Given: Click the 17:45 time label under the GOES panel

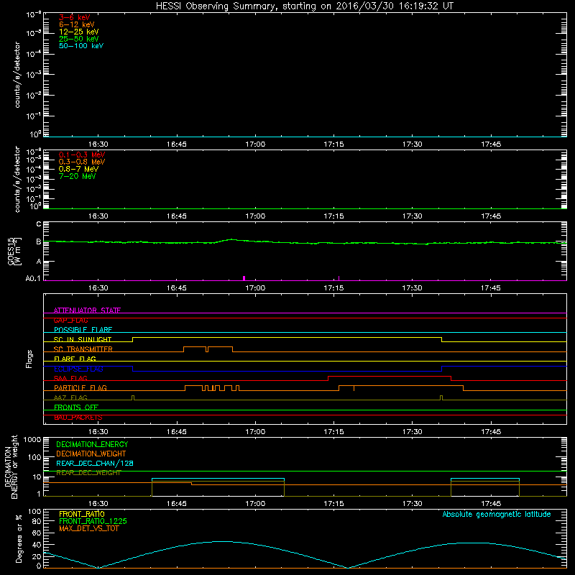Looking at the screenshot, I should (491, 288).
